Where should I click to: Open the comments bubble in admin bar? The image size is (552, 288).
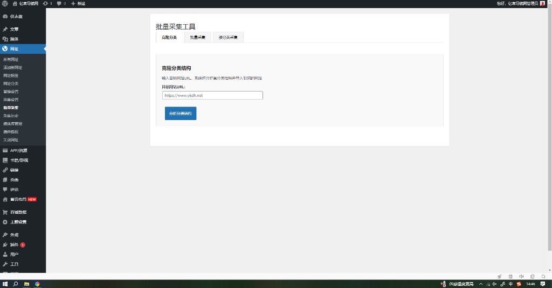click(61, 4)
